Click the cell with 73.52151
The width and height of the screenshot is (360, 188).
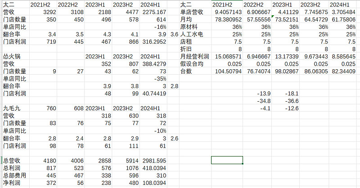286,19
